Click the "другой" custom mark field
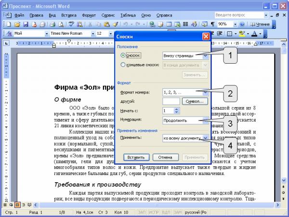The image size is (289, 217). click(171, 101)
